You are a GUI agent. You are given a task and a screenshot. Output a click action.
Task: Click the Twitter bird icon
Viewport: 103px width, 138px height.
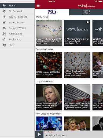click(x=4, y=22)
